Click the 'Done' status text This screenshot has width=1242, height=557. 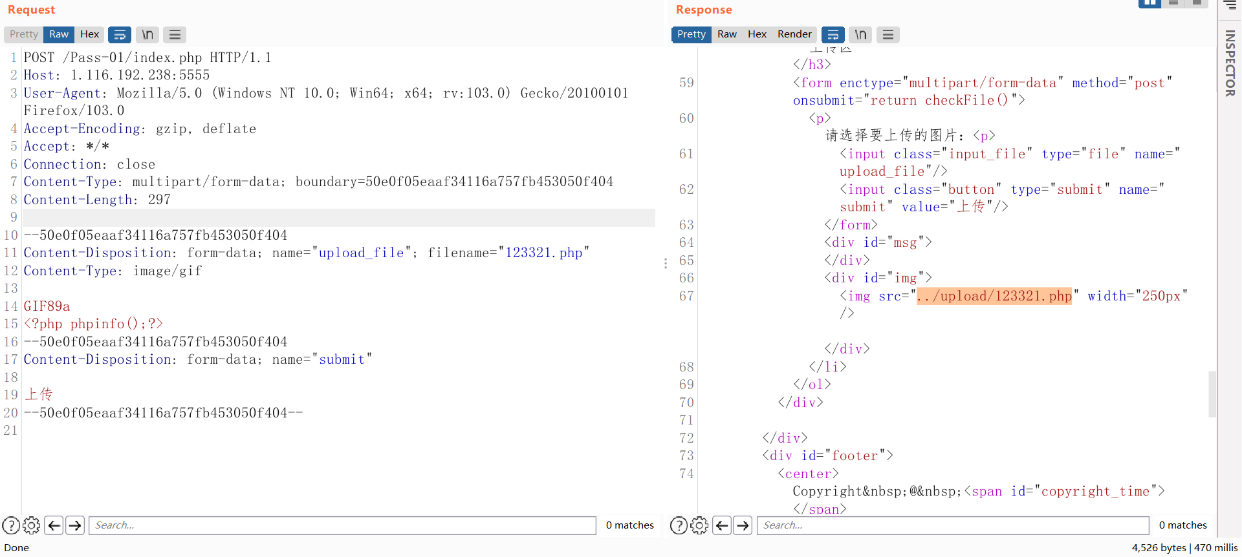coord(17,548)
